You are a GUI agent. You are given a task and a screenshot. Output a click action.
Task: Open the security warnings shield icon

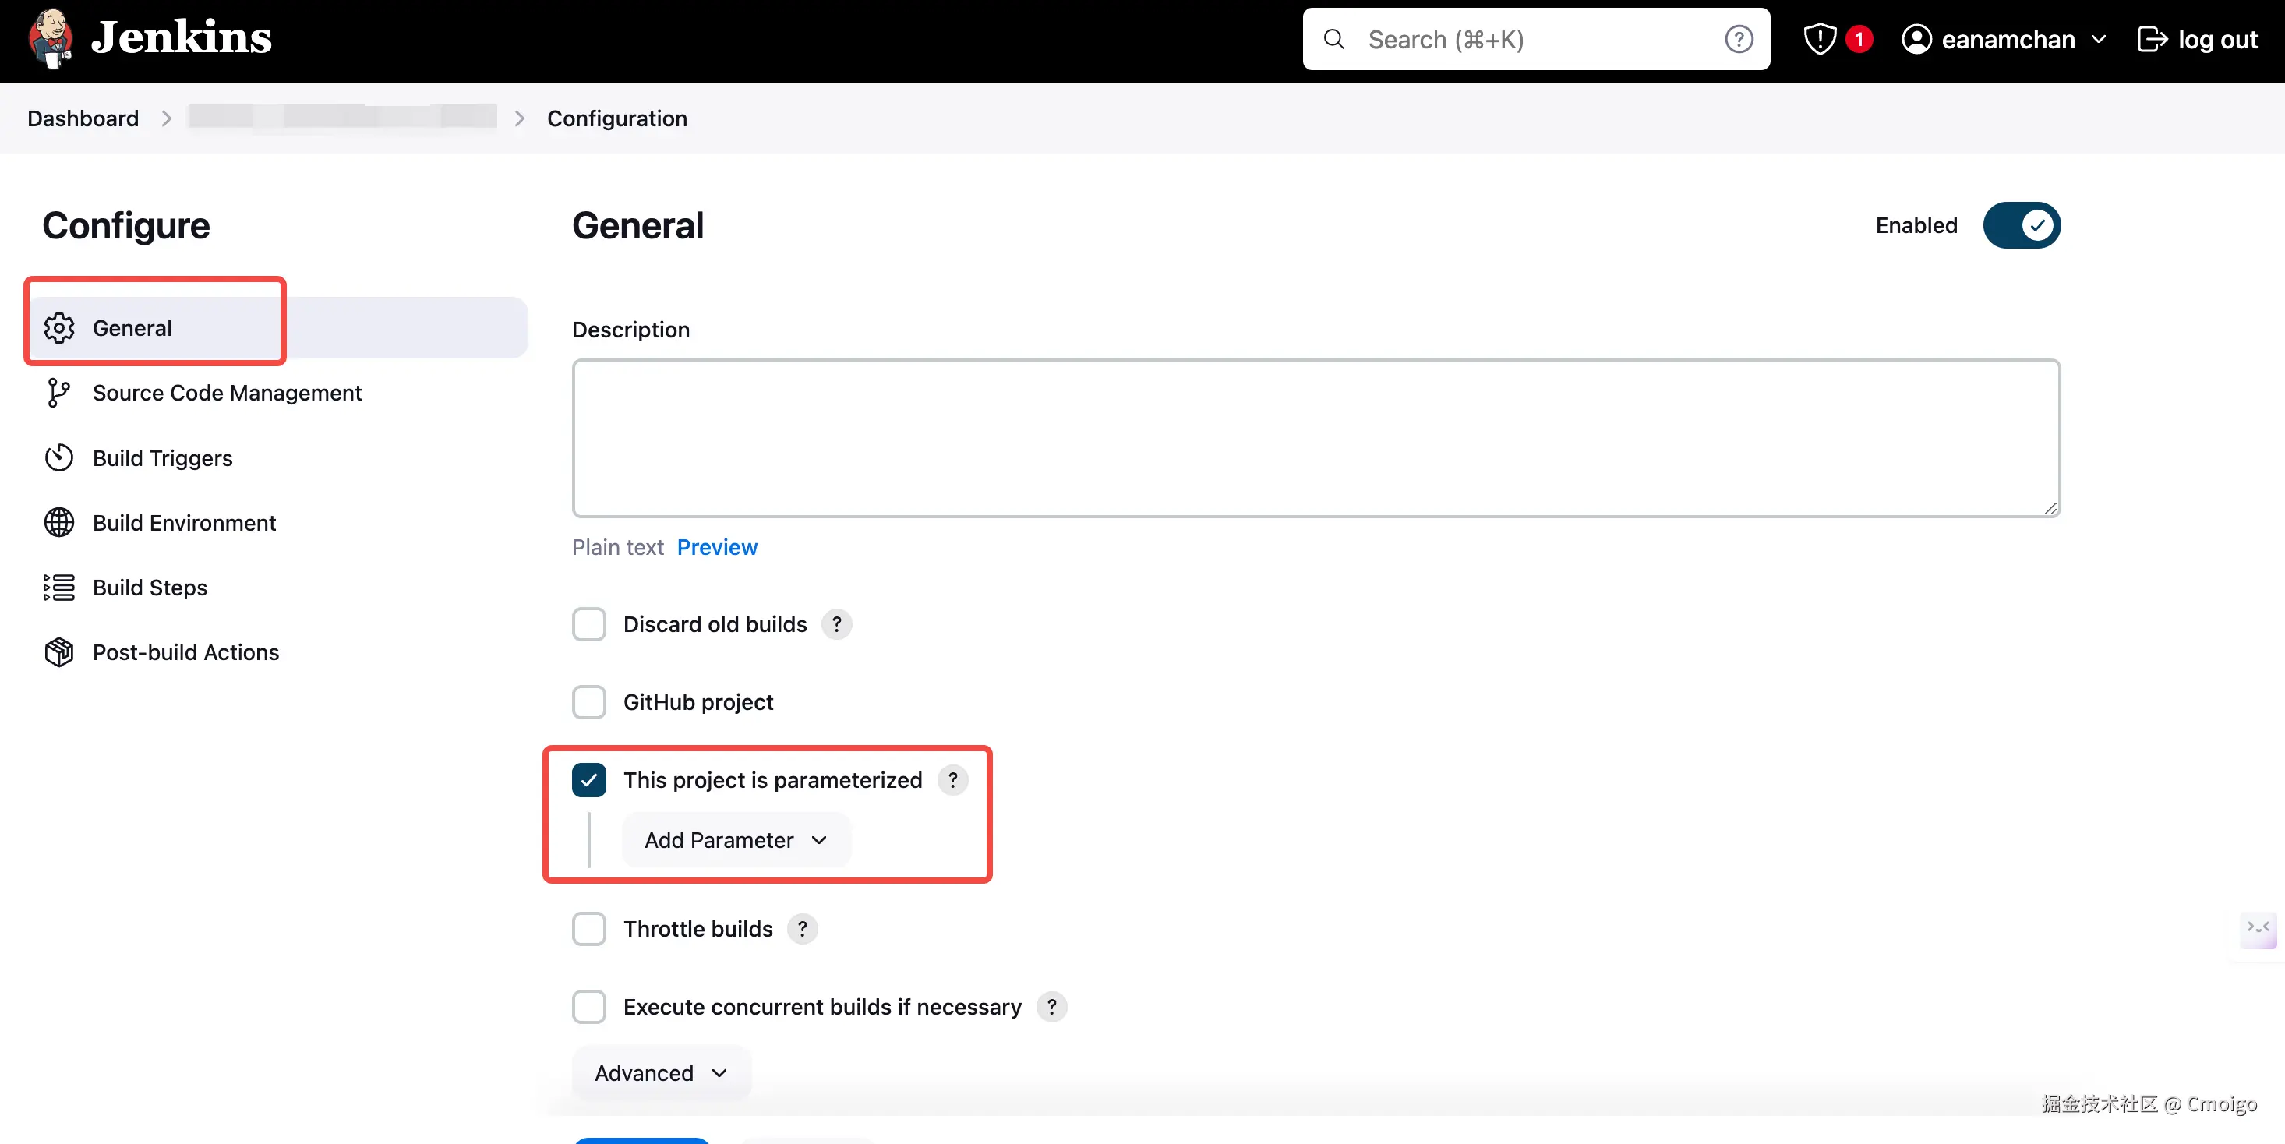pos(1818,39)
